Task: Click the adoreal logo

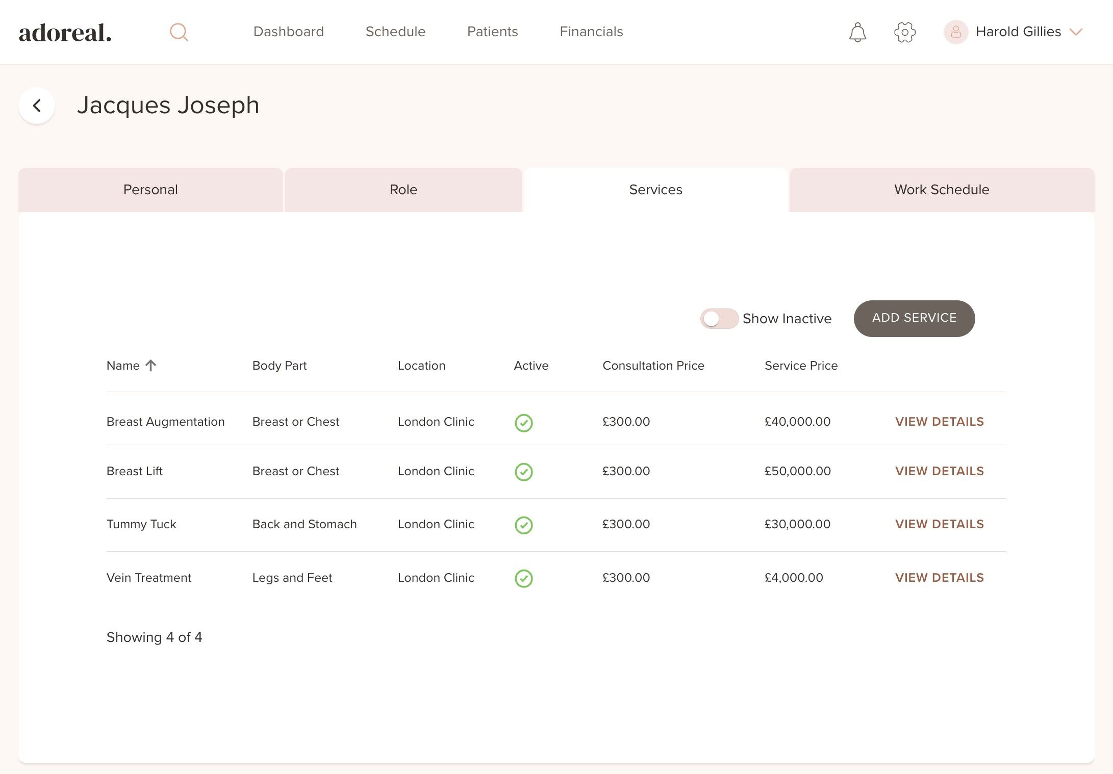Action: tap(65, 33)
